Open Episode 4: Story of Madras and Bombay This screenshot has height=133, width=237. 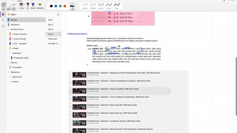[x=118, y=97]
